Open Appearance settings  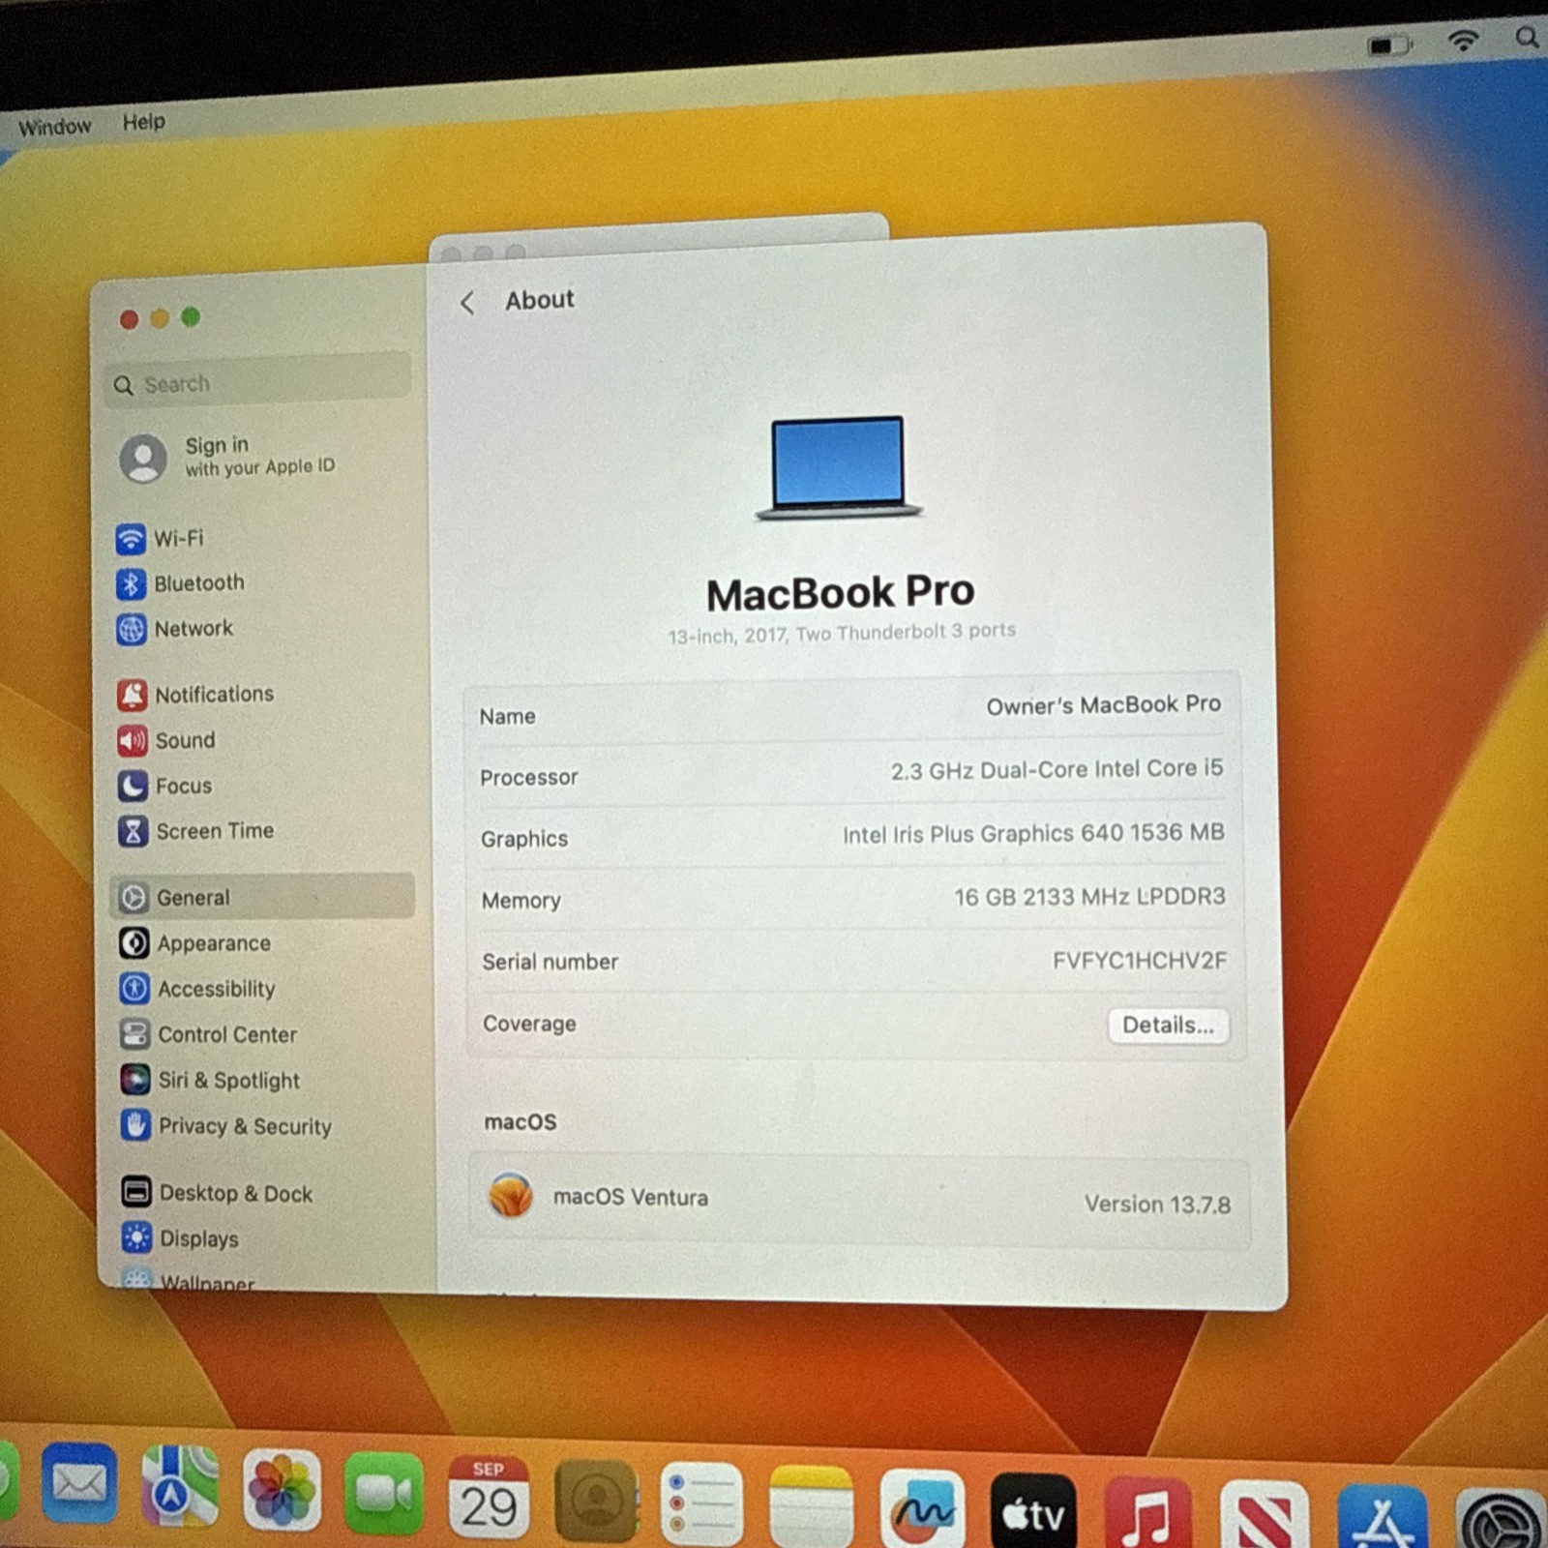195,943
